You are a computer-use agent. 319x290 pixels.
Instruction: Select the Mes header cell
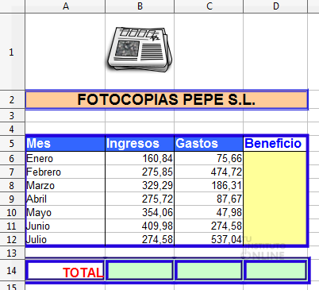click(x=65, y=144)
